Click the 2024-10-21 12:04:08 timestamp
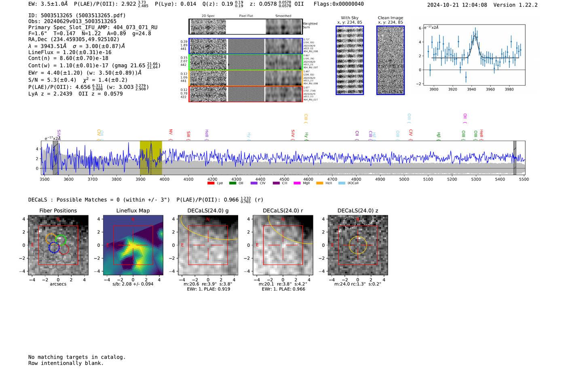 (x=457, y=5)
